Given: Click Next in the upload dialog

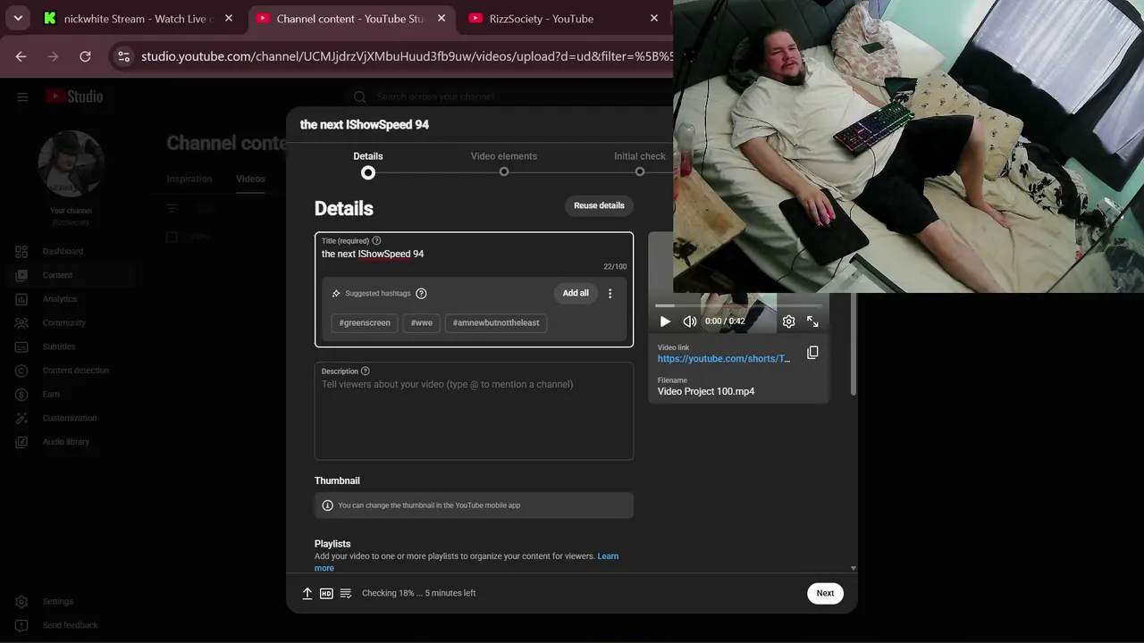Looking at the screenshot, I should 825,593.
